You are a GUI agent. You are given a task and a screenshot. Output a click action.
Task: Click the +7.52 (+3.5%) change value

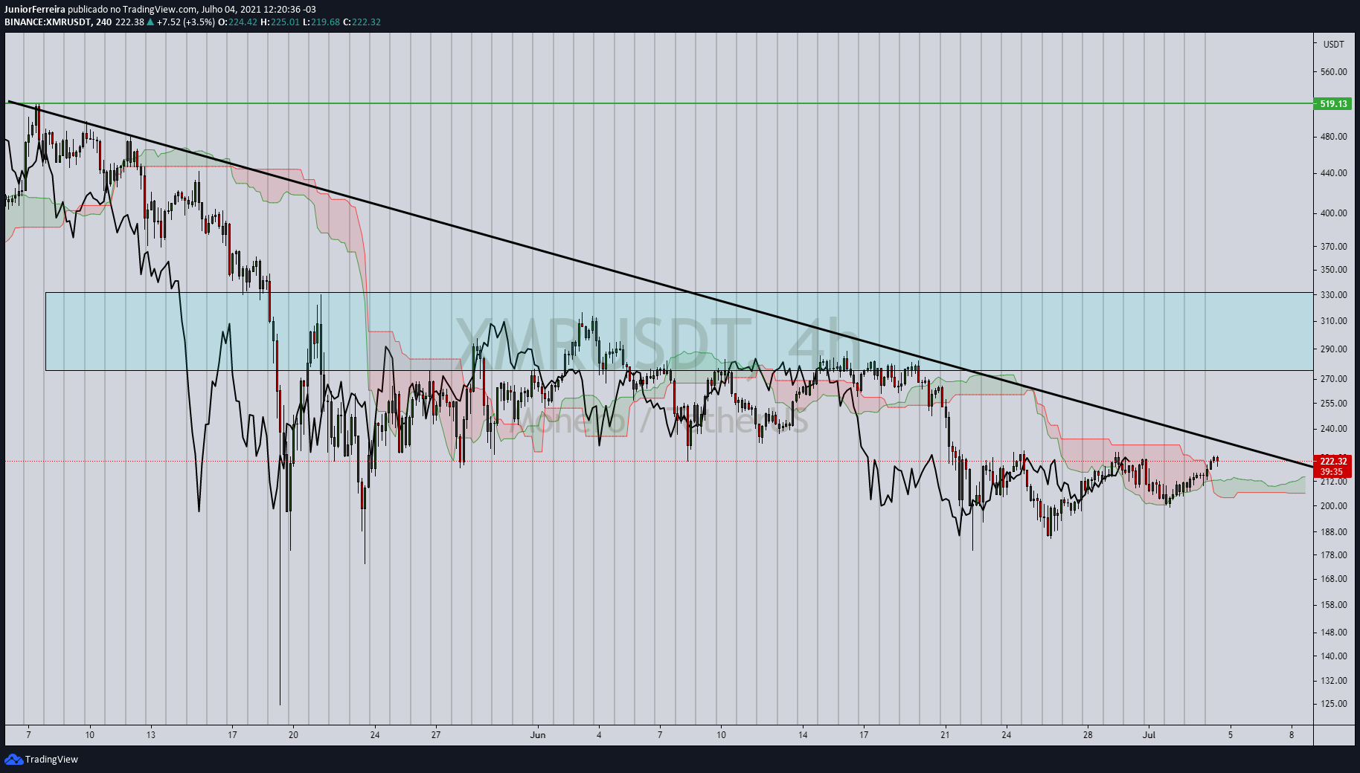(x=186, y=22)
